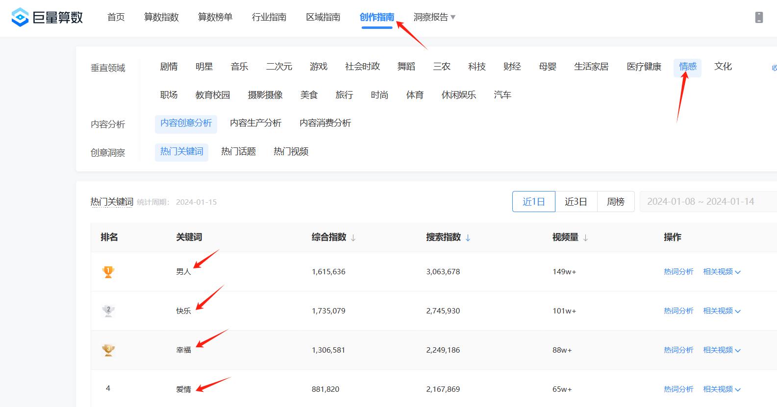Viewport: 777px width, 407px height.
Task: Click the bronze trophy icon for 幸福
Action: click(108, 350)
